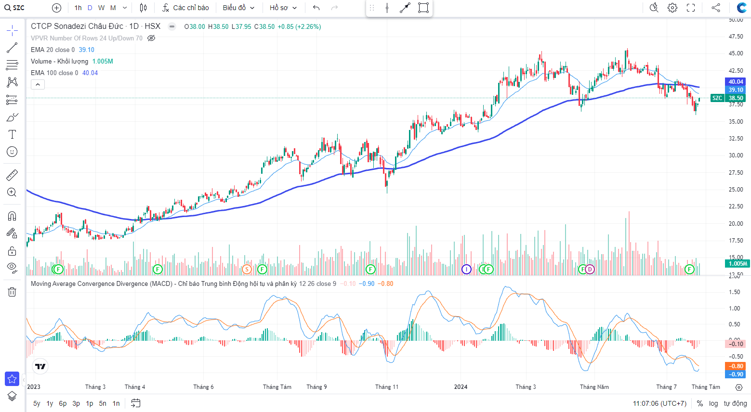Redo the last chart action
Image resolution: width=751 pixels, height=412 pixels.
click(x=334, y=8)
